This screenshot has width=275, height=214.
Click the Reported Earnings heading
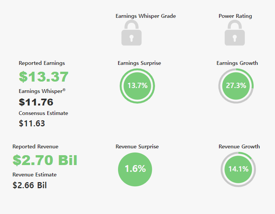click(x=42, y=63)
